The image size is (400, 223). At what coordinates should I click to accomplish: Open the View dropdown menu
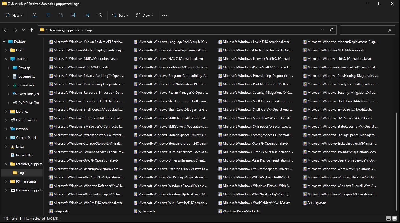point(145,16)
